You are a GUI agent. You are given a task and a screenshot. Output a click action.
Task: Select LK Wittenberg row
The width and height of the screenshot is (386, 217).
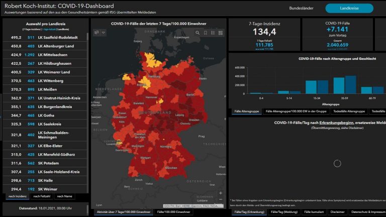click(45, 81)
